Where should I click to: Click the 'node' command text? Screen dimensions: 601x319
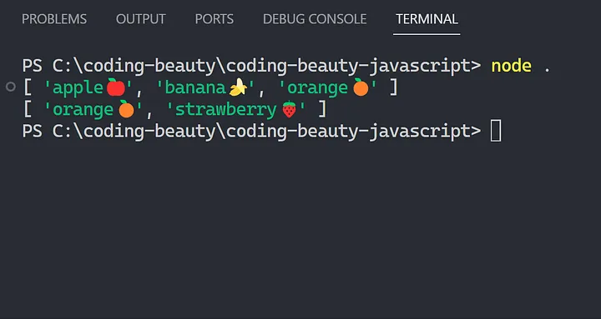pyautogui.click(x=512, y=66)
